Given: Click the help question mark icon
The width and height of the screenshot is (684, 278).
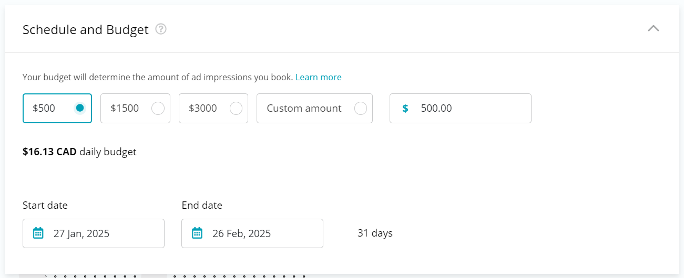Looking at the screenshot, I should point(161,29).
